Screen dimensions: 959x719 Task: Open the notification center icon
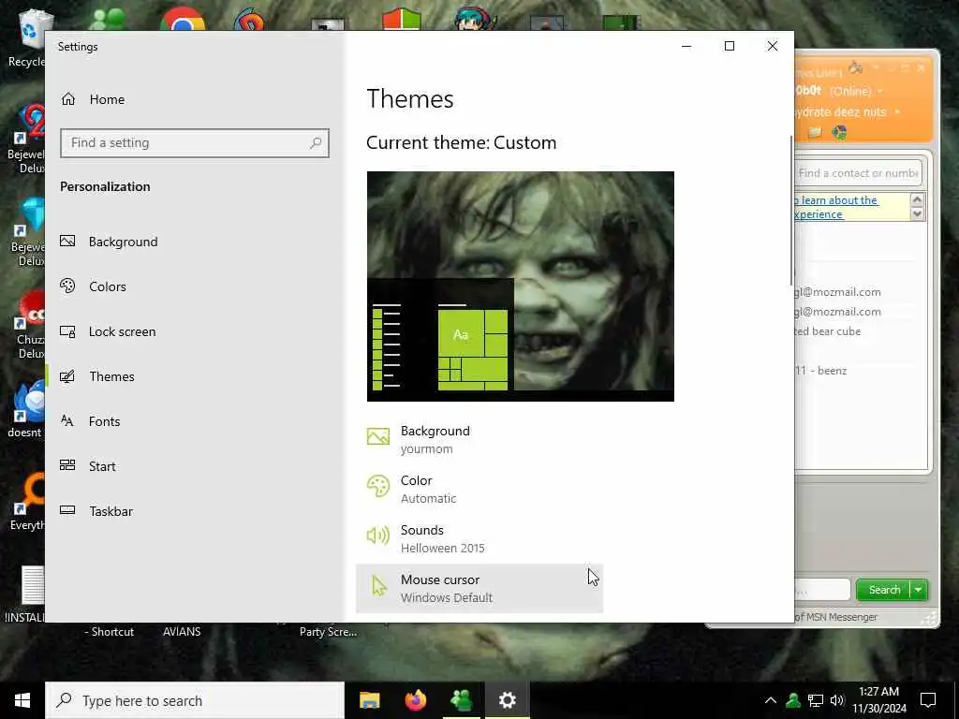928,700
